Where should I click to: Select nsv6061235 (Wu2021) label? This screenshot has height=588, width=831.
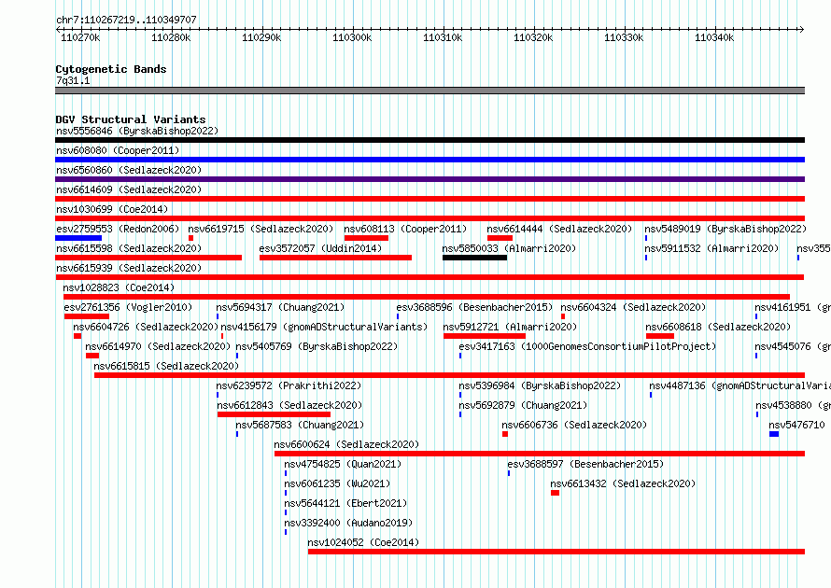[337, 483]
